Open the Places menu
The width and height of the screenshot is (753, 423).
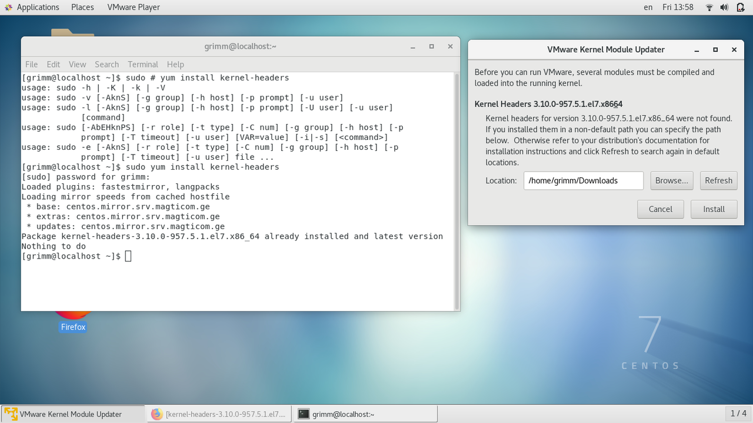click(82, 7)
